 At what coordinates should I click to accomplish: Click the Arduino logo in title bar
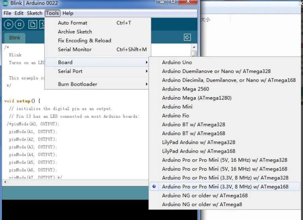5,3
